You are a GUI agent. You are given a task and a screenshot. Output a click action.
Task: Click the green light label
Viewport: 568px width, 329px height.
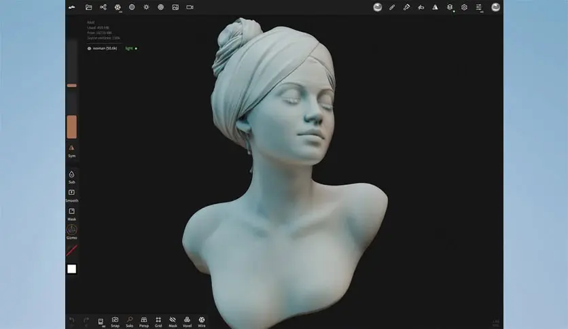[x=129, y=48]
